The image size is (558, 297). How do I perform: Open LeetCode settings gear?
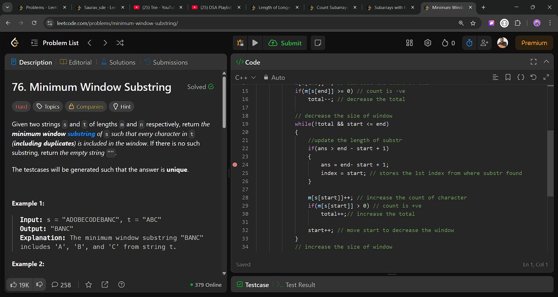pos(428,43)
